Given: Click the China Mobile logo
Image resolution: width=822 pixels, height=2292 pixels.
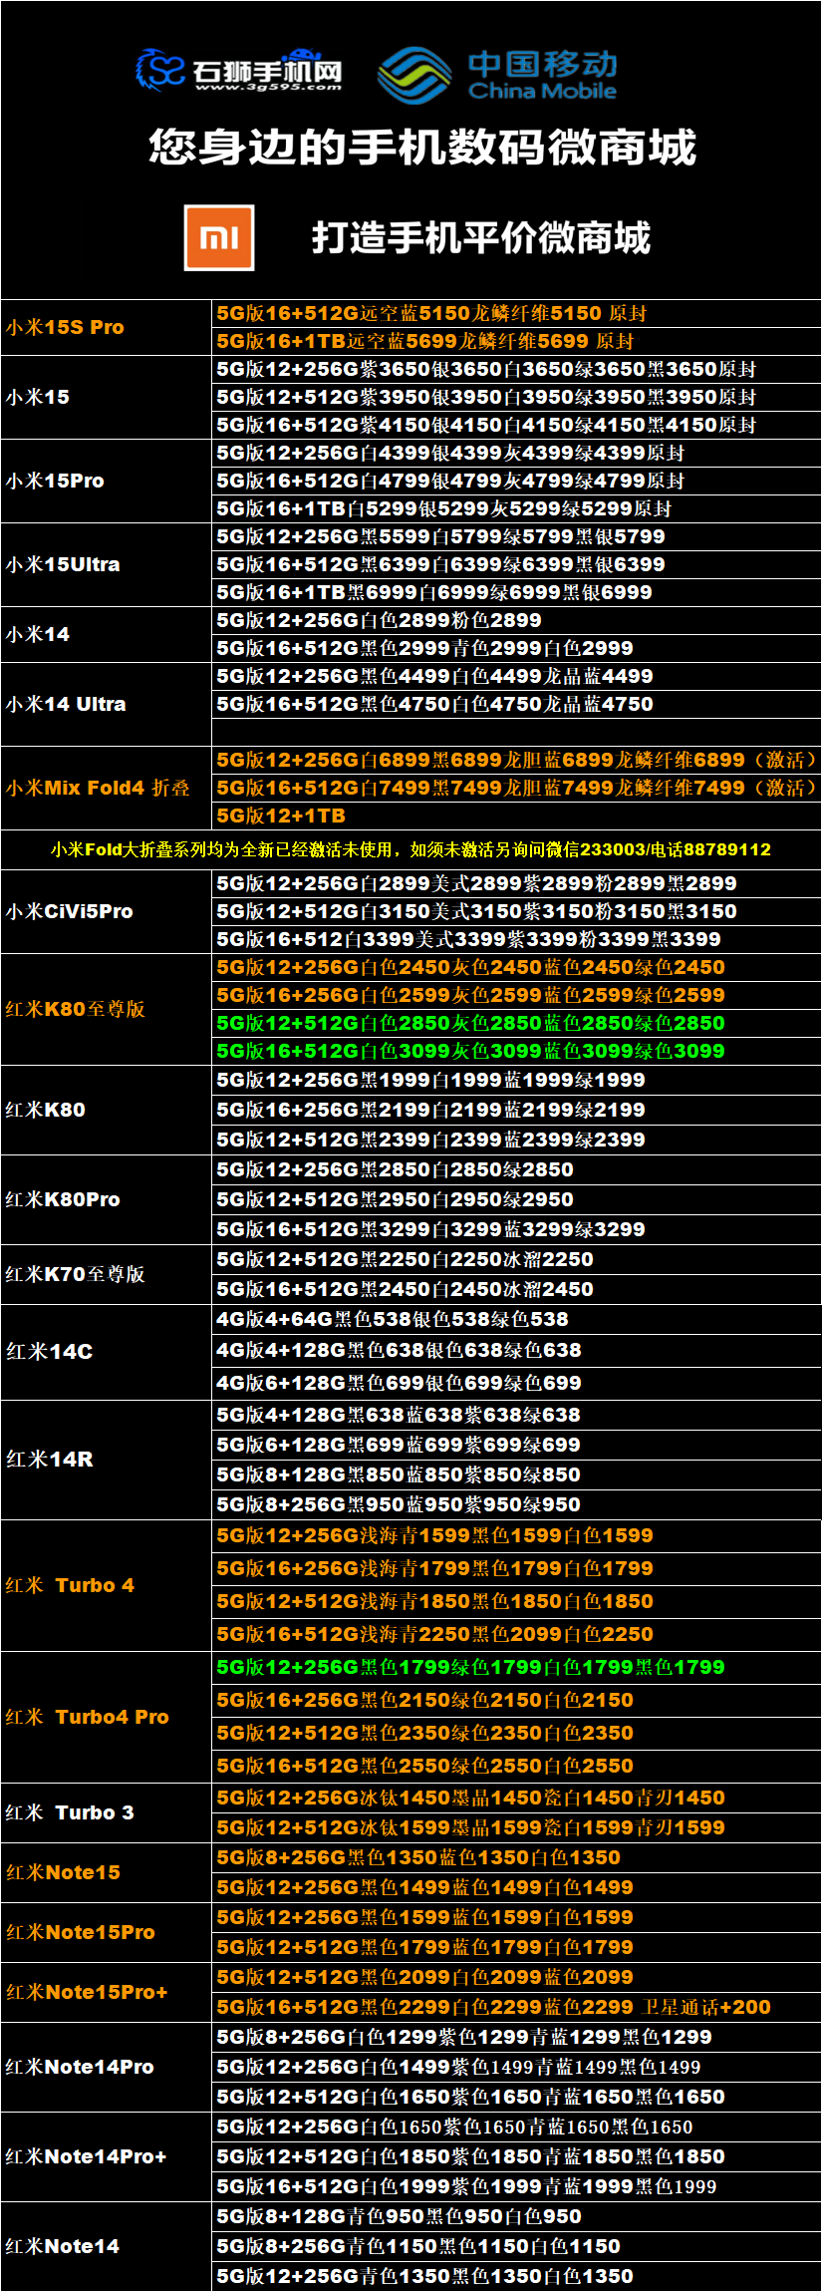Looking at the screenshot, I should pyautogui.click(x=498, y=75).
